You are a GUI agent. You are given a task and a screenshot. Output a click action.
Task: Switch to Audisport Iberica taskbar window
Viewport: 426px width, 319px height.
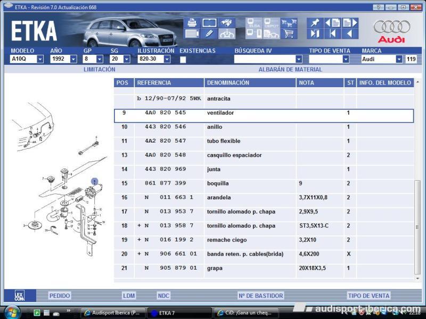112,313
